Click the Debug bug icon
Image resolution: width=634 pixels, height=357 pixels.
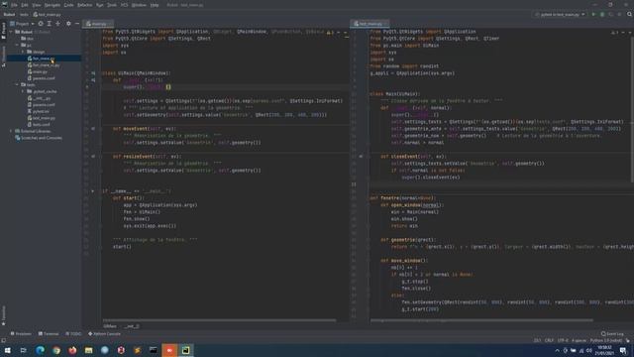pos(602,15)
